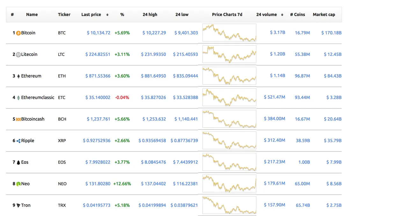Image resolution: width=408 pixels, height=216 pixels.
Task: Click the # Coins column header
Action: [297, 15]
